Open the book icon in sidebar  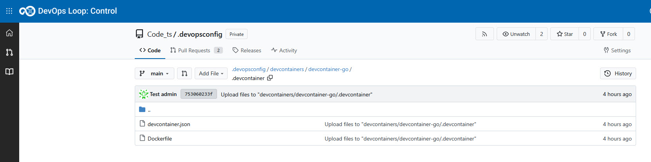coord(9,71)
